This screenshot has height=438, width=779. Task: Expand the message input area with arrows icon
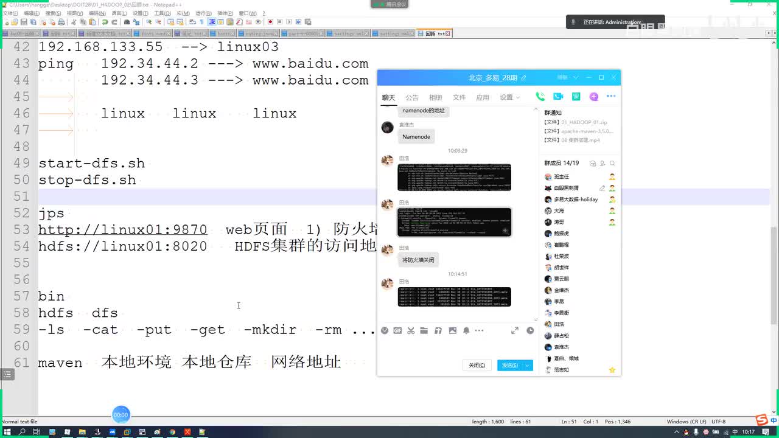click(x=515, y=330)
